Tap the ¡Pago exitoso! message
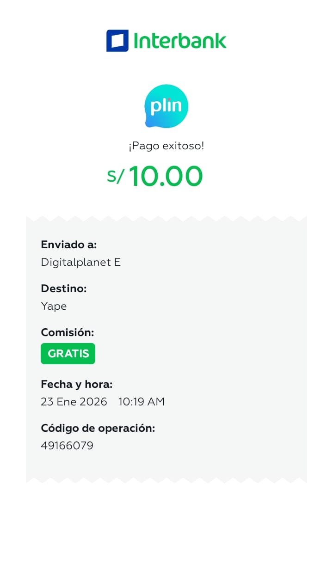Image resolution: width=333 pixels, height=576 pixels. [166, 146]
